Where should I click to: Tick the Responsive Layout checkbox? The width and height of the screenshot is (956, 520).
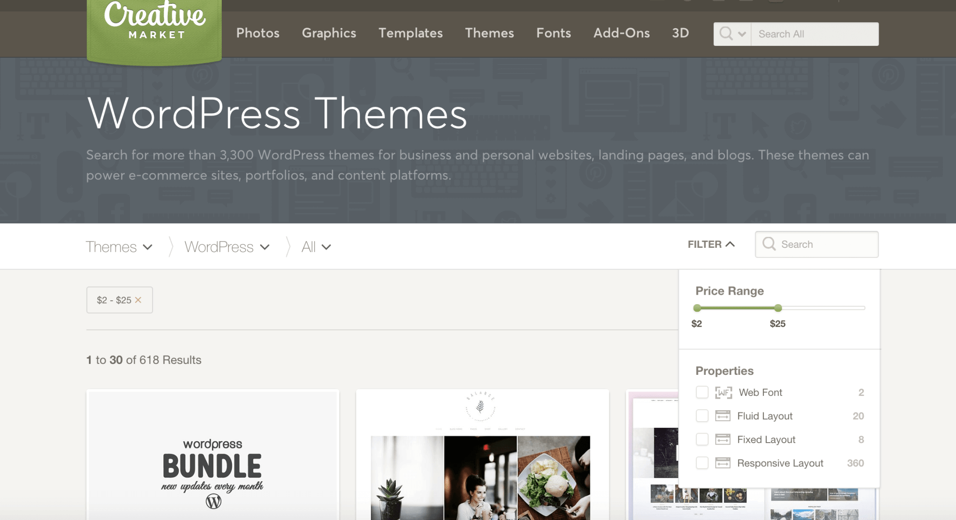tap(702, 463)
